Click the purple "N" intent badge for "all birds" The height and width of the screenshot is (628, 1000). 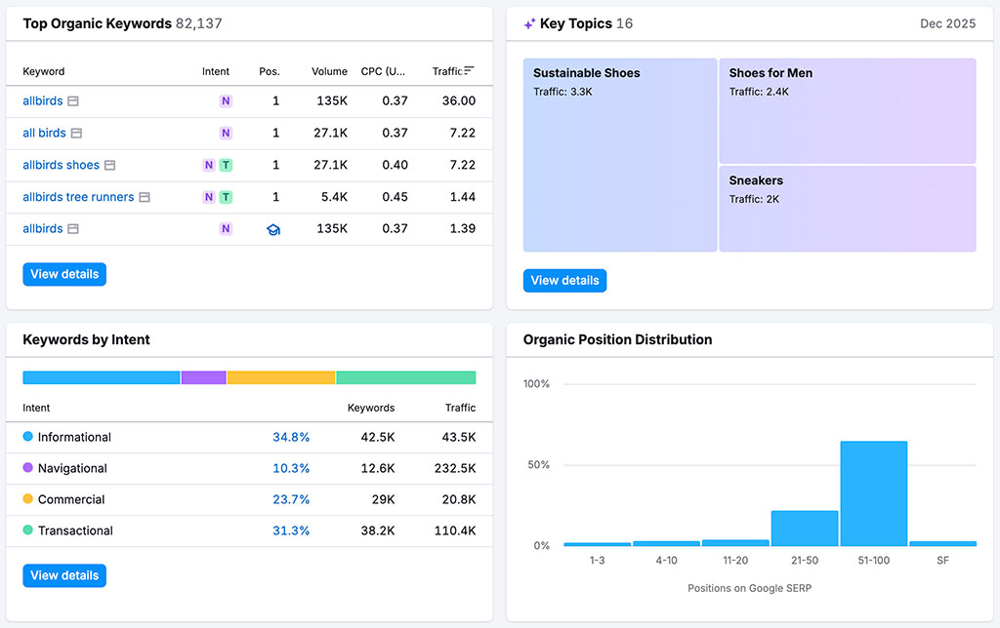(227, 133)
